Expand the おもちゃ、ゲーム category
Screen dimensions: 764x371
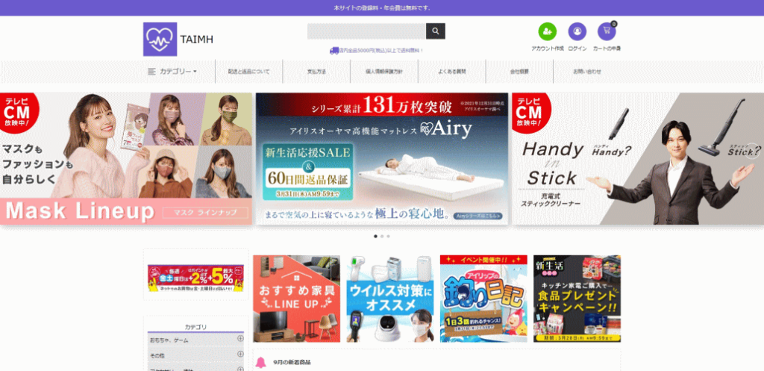(x=240, y=339)
